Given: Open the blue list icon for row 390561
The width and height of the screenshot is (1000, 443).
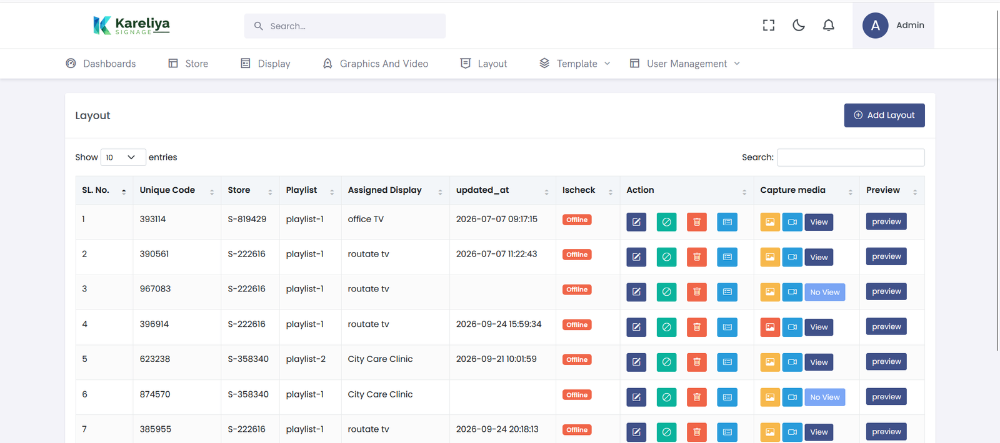Looking at the screenshot, I should tap(727, 257).
